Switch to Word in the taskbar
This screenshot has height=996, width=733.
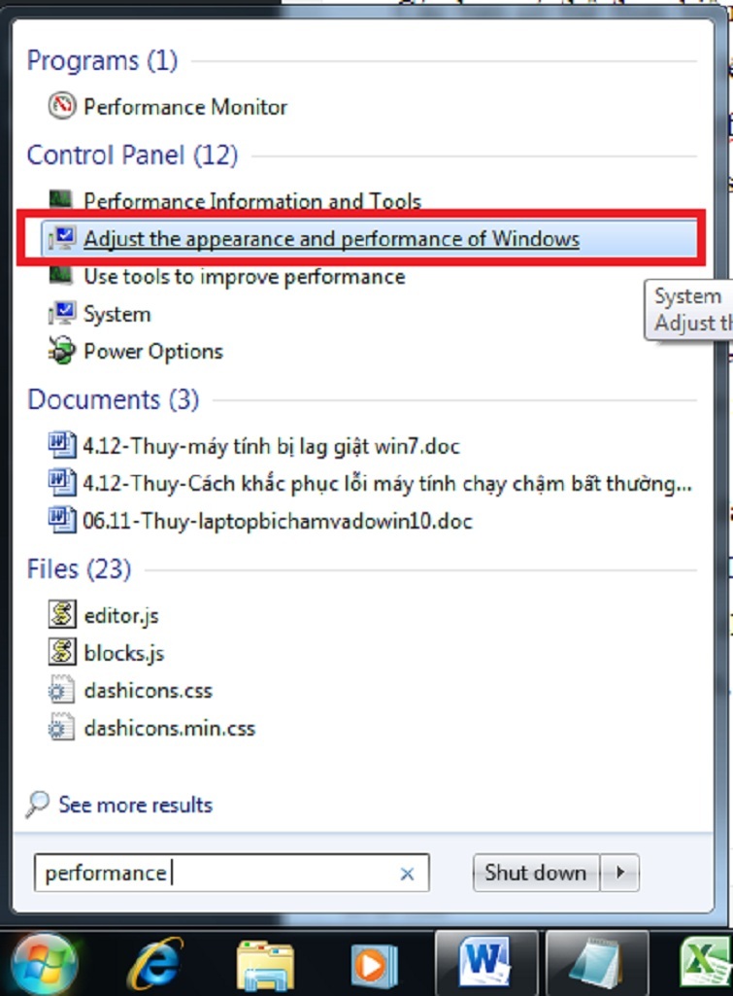point(486,963)
